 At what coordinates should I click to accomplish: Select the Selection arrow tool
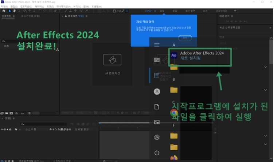[x=10, y=11]
